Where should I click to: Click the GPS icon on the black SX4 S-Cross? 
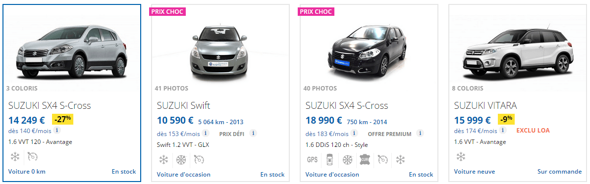click(312, 160)
